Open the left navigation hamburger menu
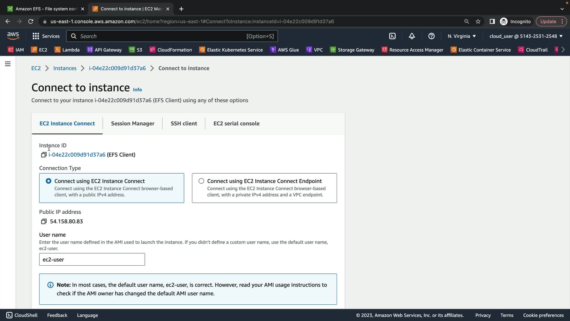 click(x=8, y=64)
